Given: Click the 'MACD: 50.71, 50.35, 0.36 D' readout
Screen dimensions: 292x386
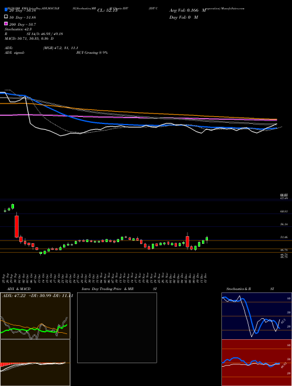Looking at the screenshot, I should point(29,39).
